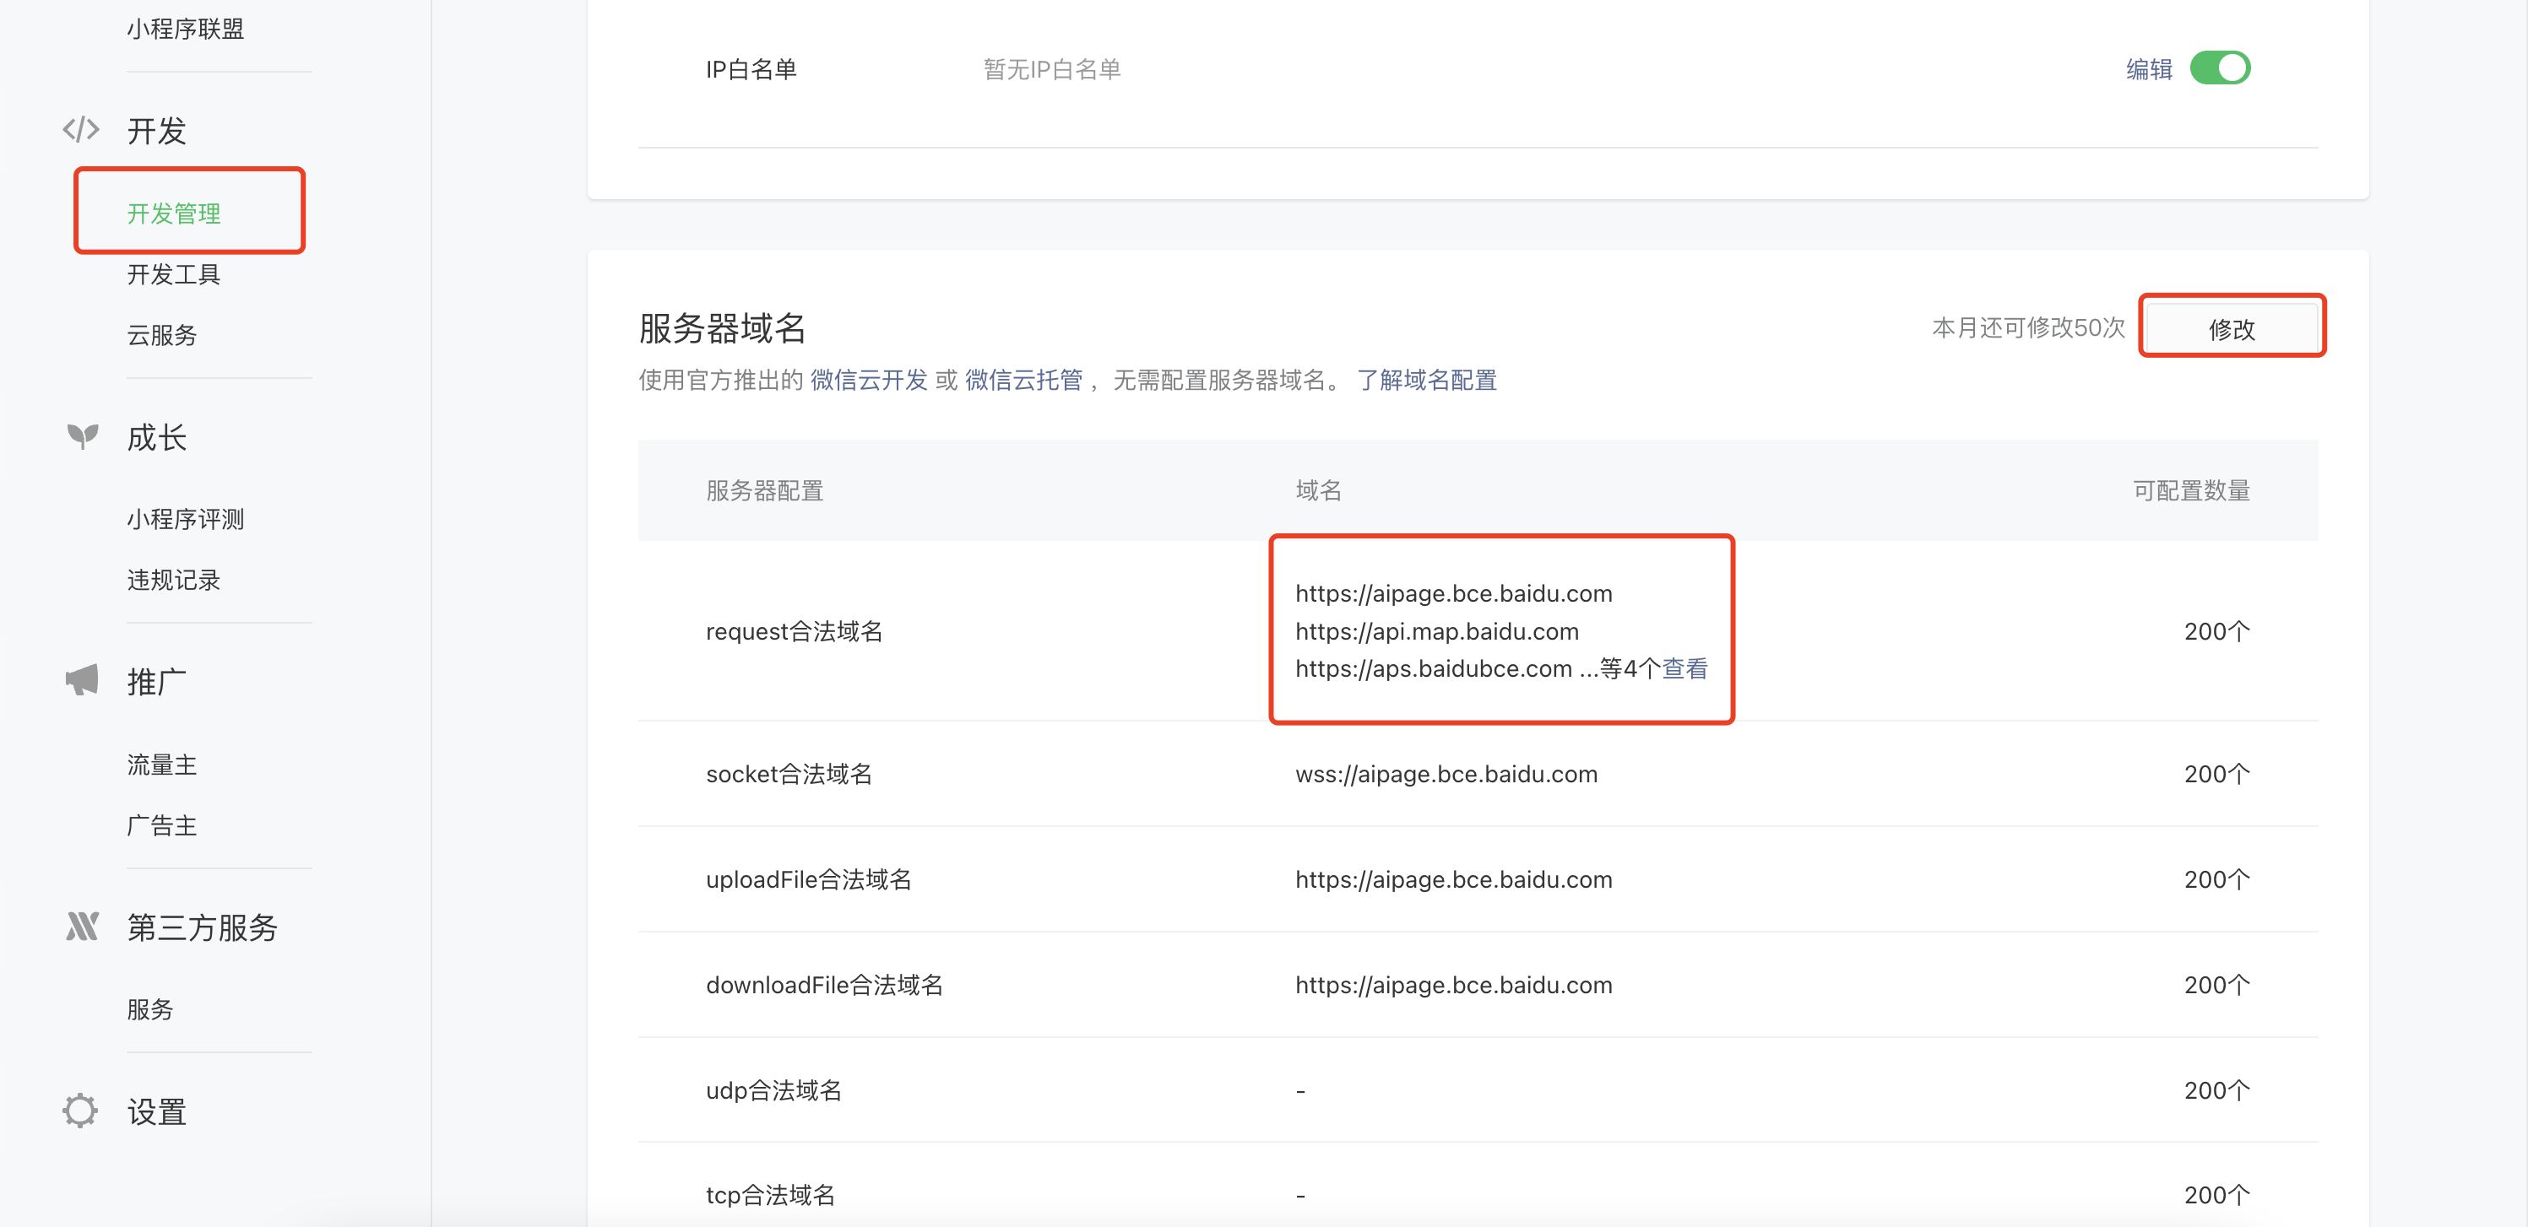Click 查看 to expand request domains
The width and height of the screenshot is (2528, 1227).
pos(1684,669)
